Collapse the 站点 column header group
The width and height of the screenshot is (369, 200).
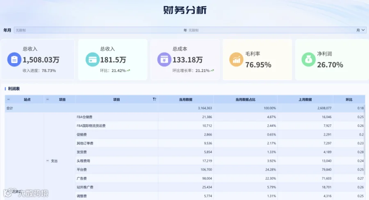(x=9, y=100)
